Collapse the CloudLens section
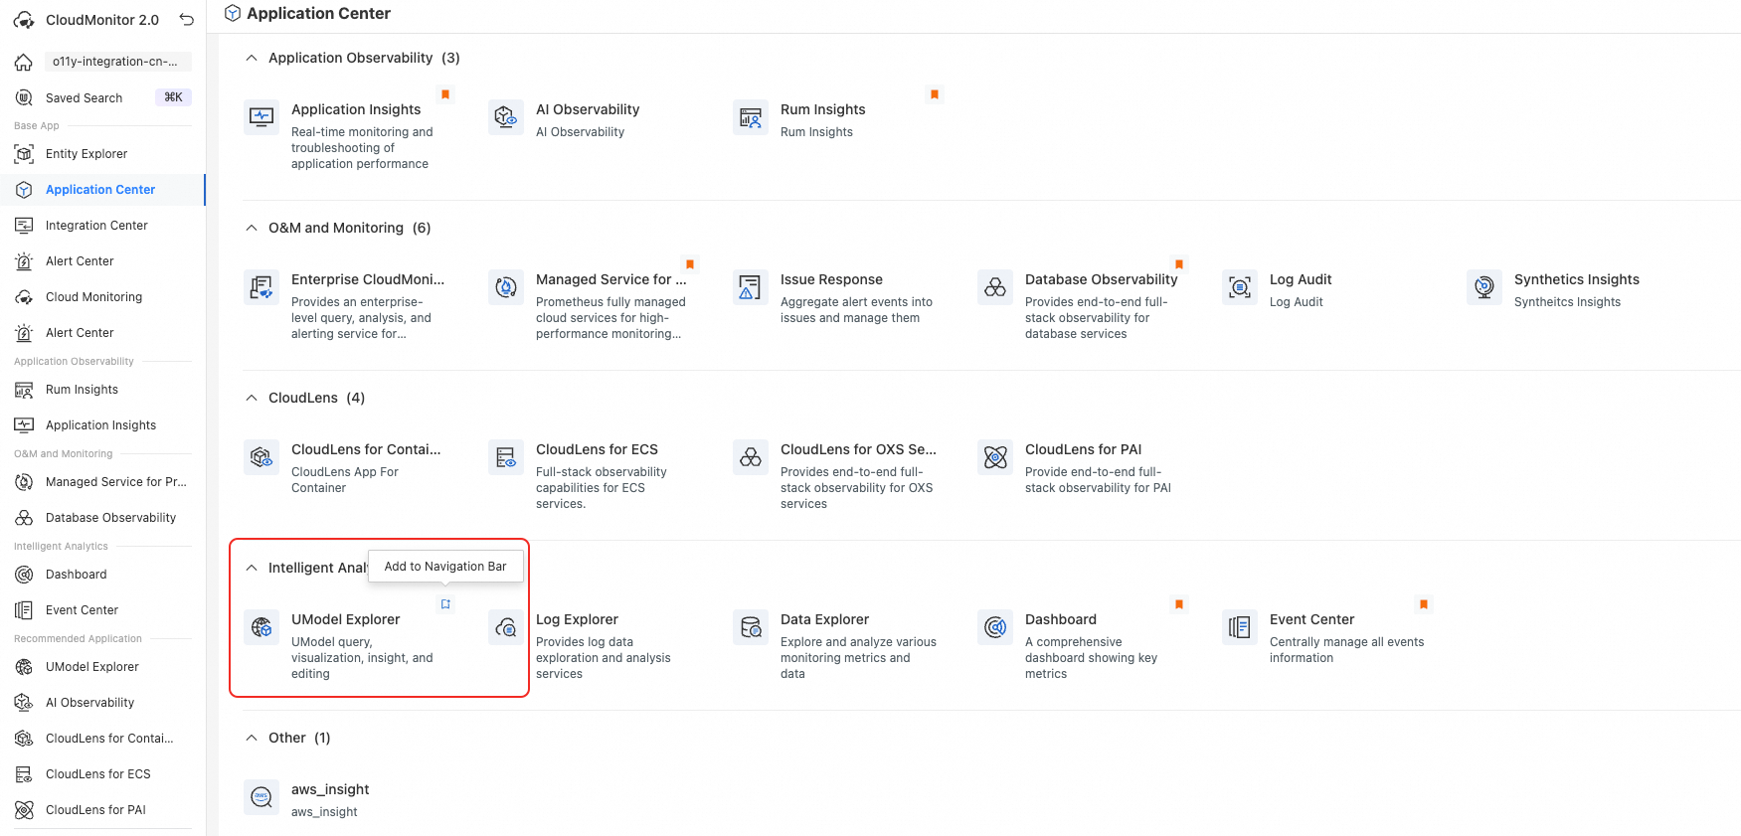 252,398
